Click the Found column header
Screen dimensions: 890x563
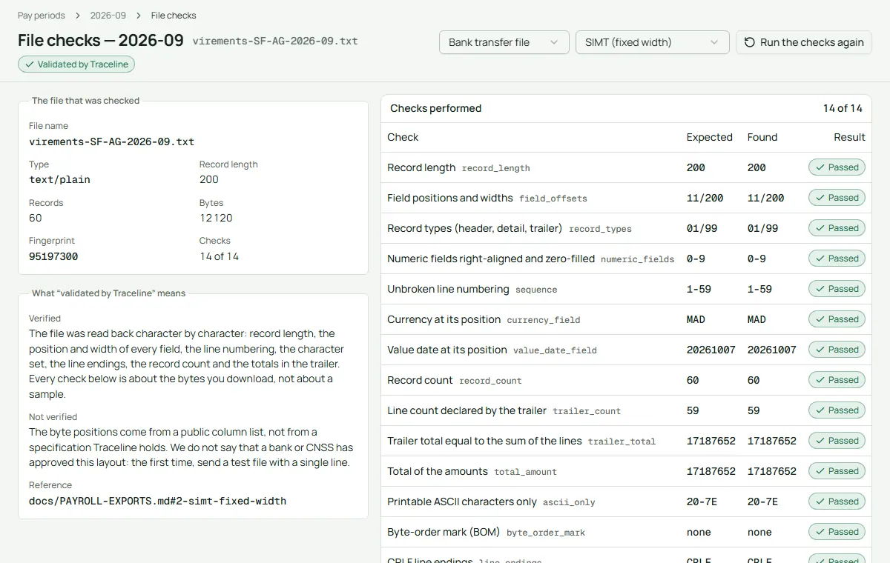(x=762, y=137)
